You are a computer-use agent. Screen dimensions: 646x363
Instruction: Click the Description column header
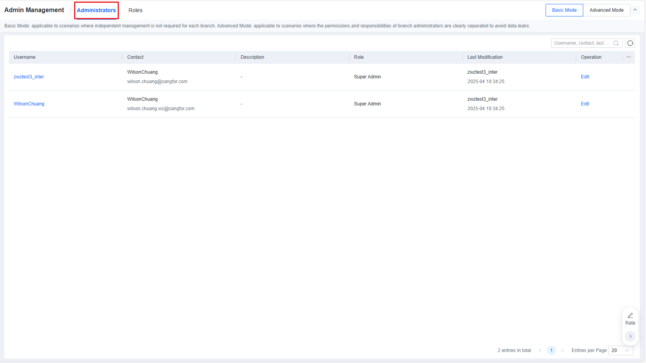click(252, 57)
